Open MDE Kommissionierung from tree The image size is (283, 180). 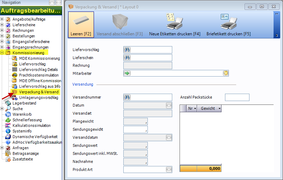(x=39, y=58)
